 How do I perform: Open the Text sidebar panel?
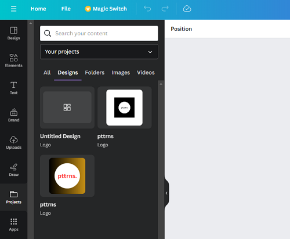click(x=14, y=88)
